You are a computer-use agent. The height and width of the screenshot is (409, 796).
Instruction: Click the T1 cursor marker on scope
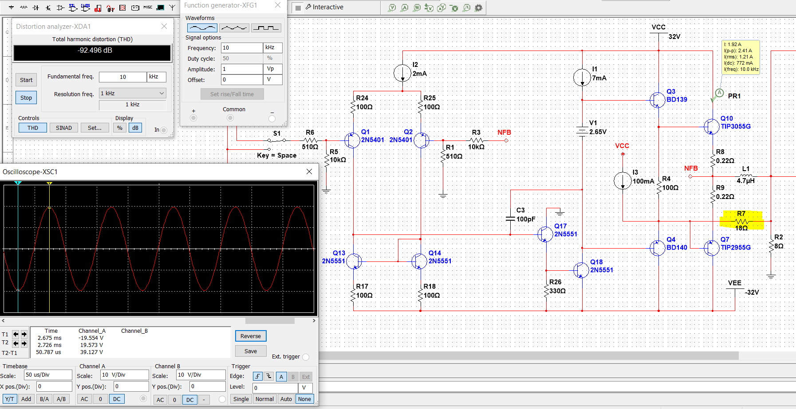point(18,183)
